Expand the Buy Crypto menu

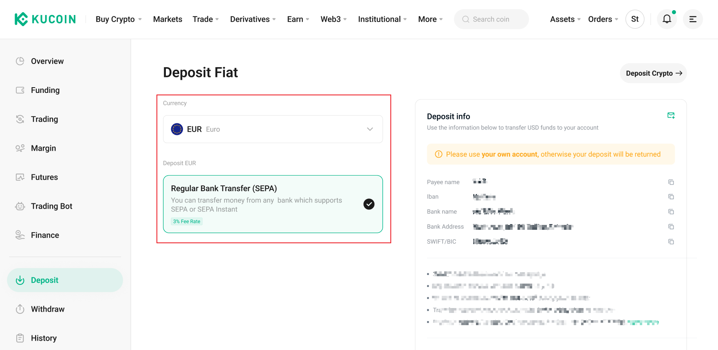119,19
